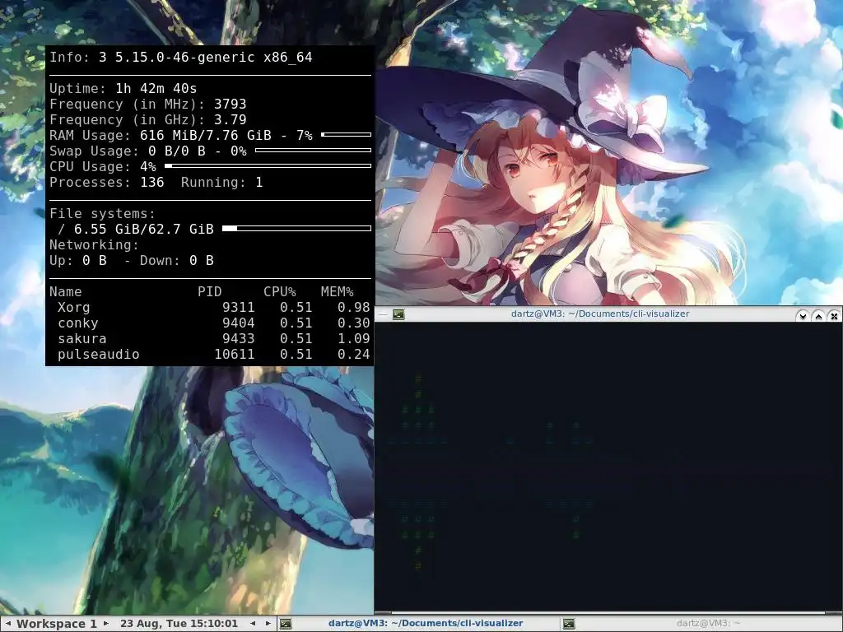
Task: Close the cli-visualizer terminal window
Action: (x=834, y=316)
